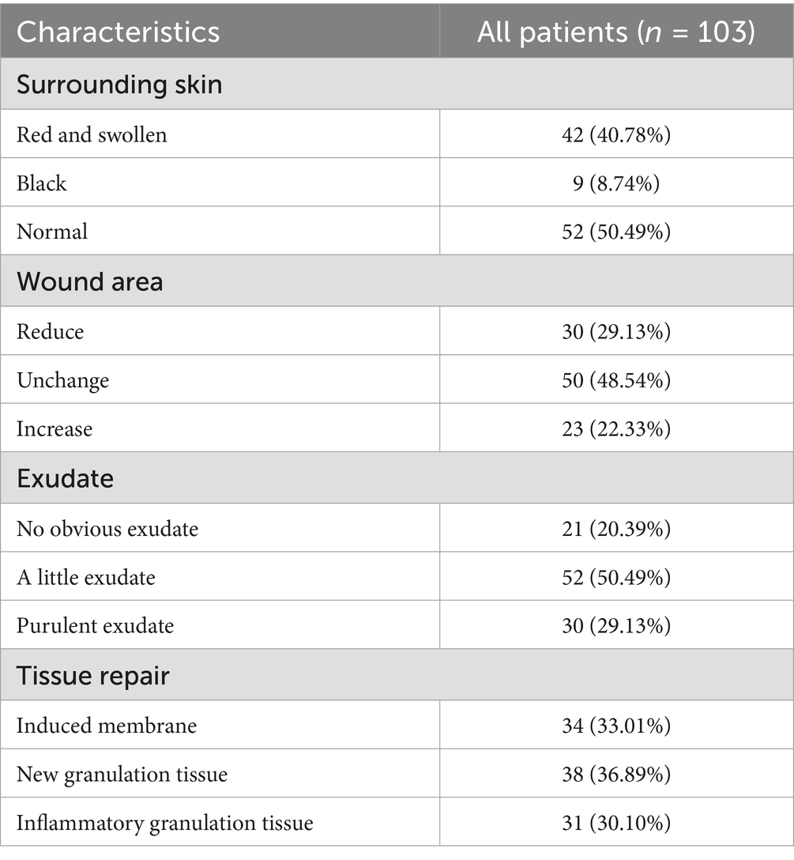
Task: Select the 34 (33.01%) value cell
Action: point(616,725)
